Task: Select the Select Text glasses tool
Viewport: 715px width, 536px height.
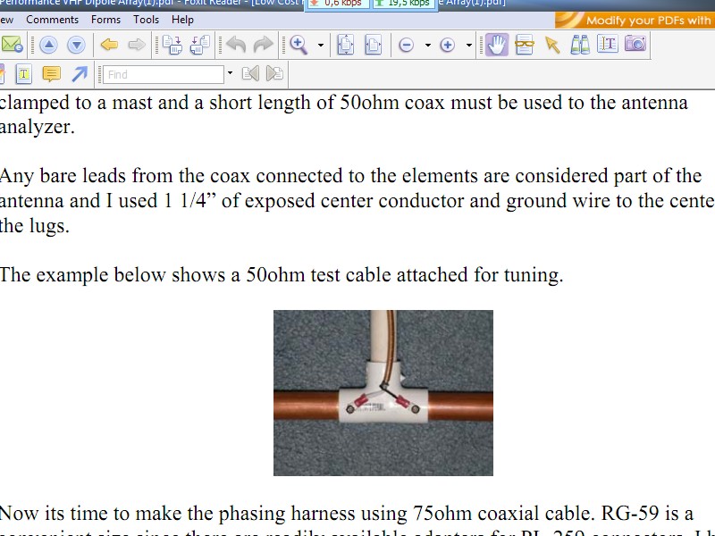Action: [525, 45]
